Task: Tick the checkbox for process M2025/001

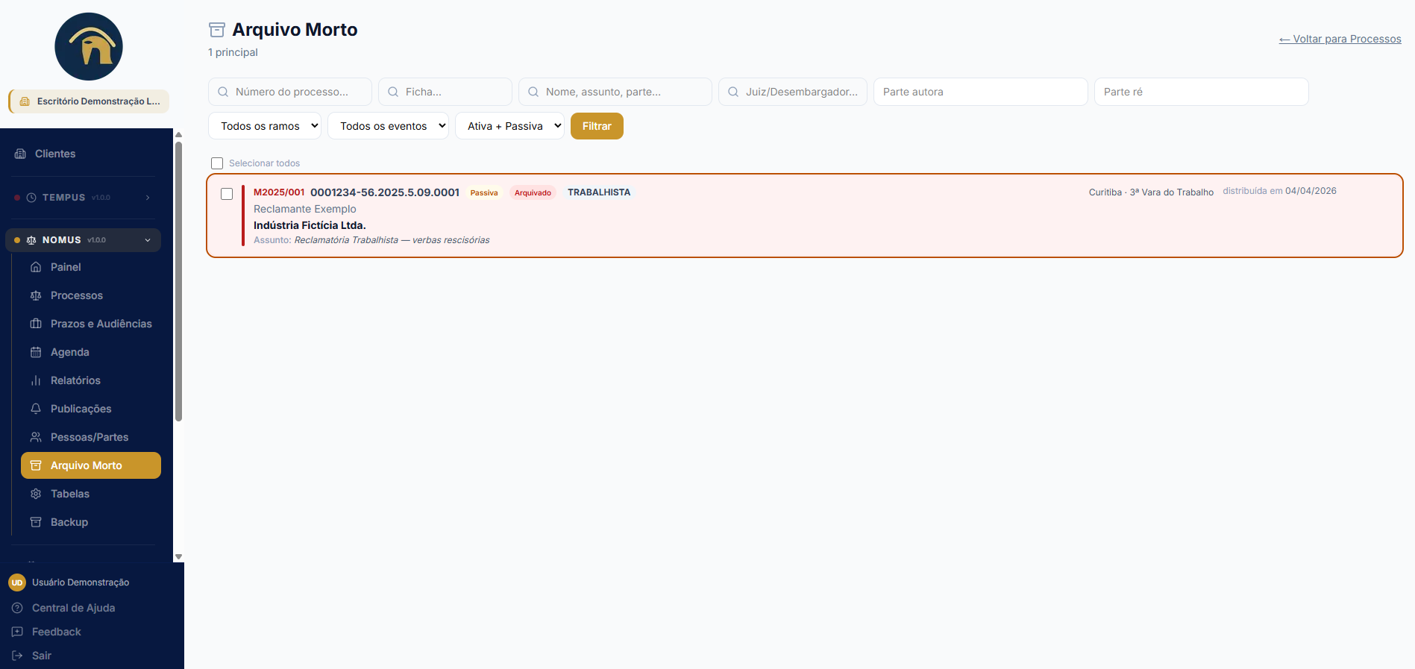Action: tap(227, 194)
